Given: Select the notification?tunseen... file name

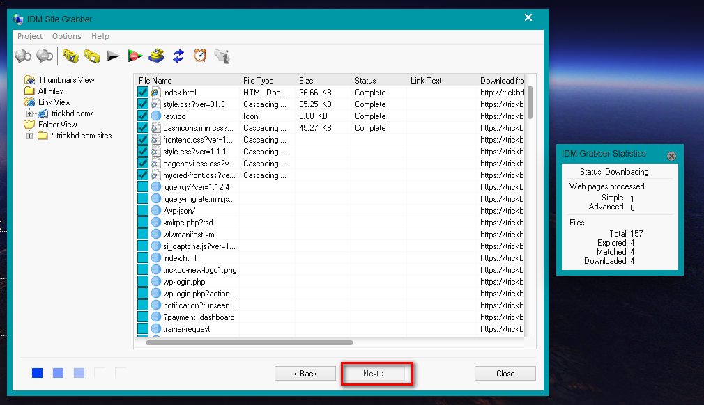Looking at the screenshot, I should (199, 305).
